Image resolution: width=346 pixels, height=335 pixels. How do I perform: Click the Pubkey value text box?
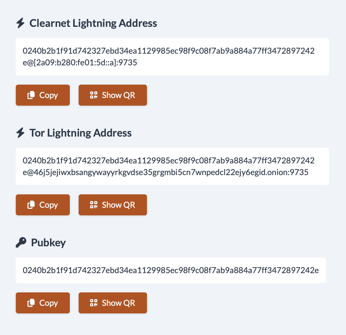point(171,270)
